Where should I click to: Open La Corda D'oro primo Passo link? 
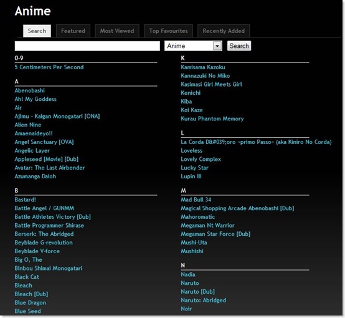tap(257, 142)
